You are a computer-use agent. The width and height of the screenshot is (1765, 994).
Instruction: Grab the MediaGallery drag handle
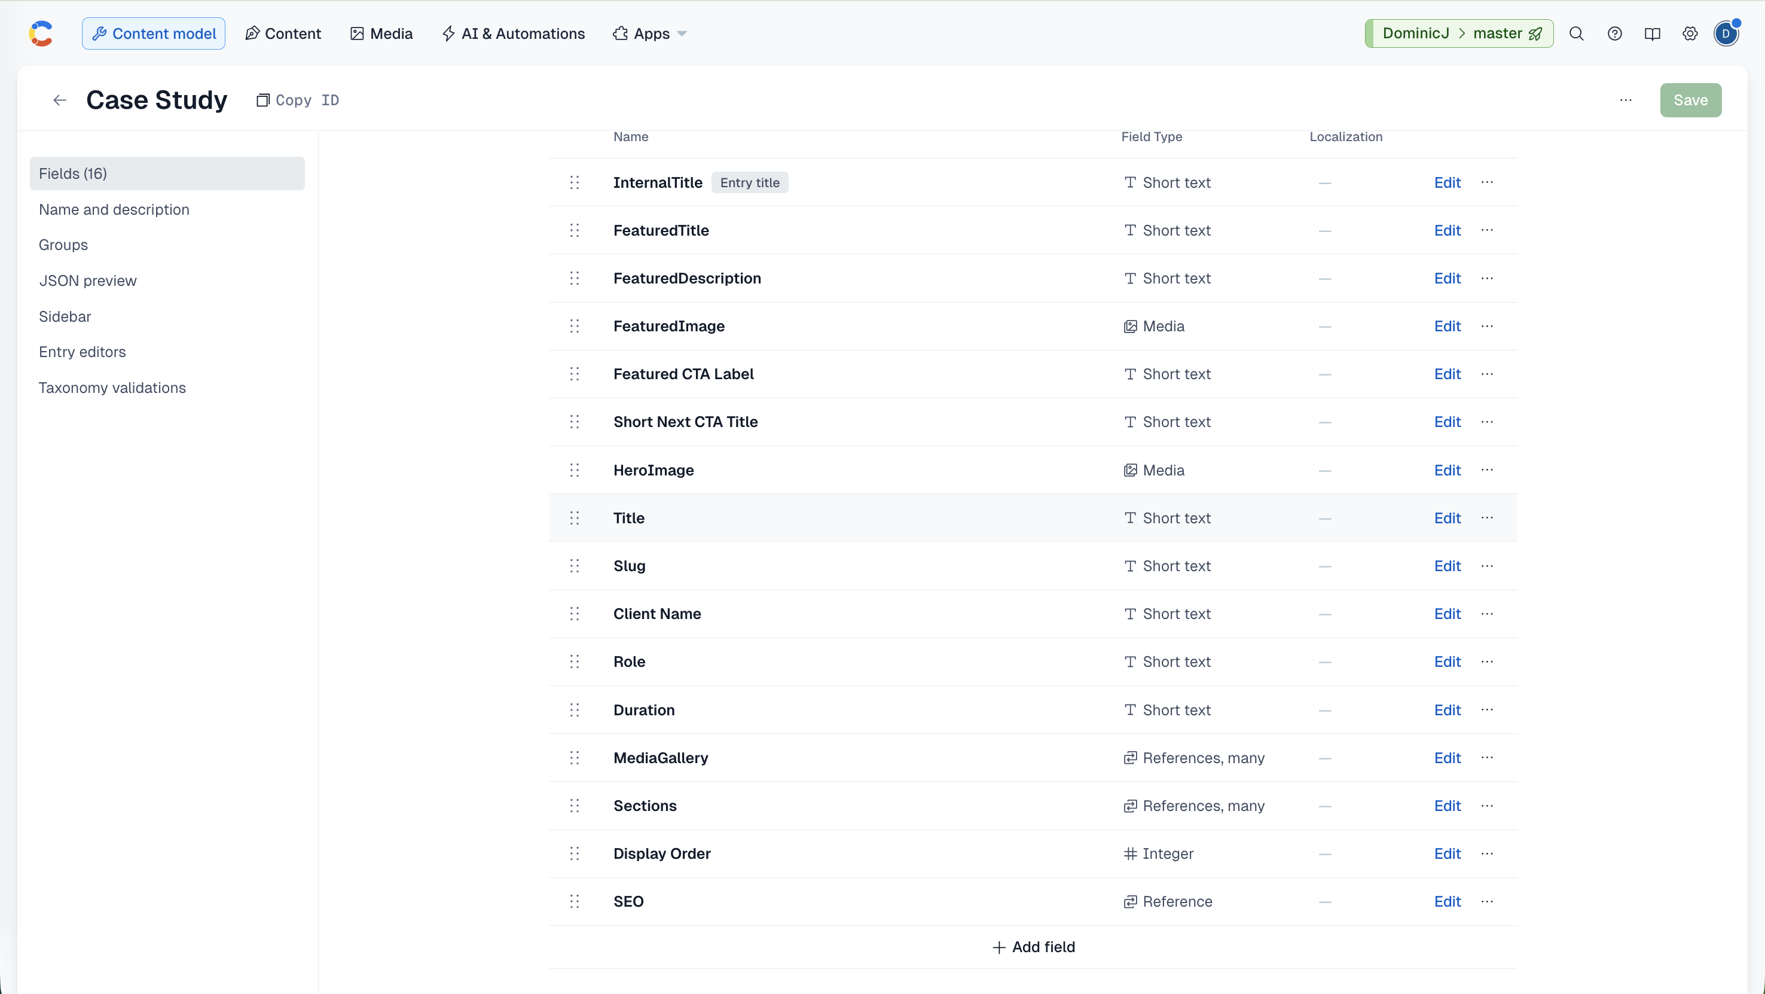(x=574, y=758)
